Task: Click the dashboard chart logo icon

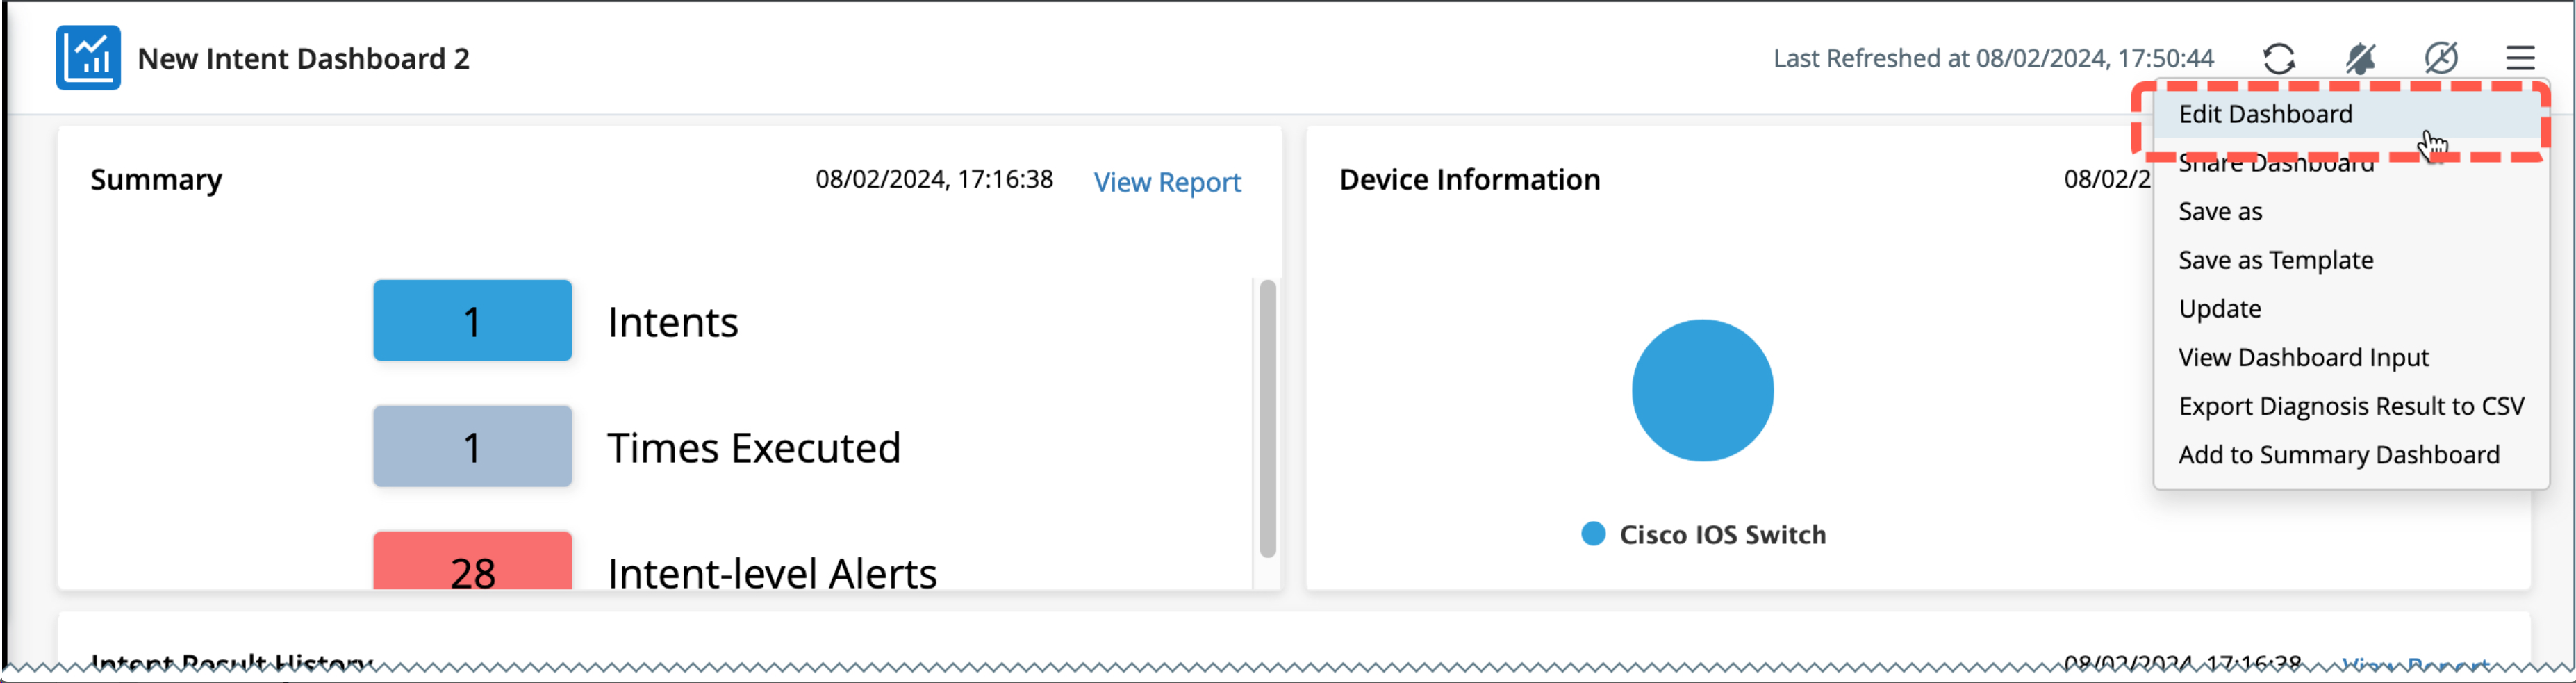Action: tap(88, 58)
